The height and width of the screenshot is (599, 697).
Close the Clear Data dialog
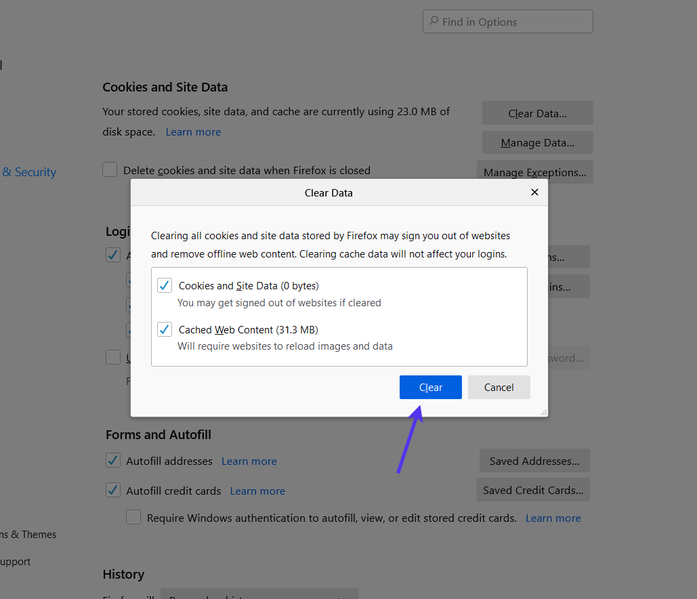point(534,192)
